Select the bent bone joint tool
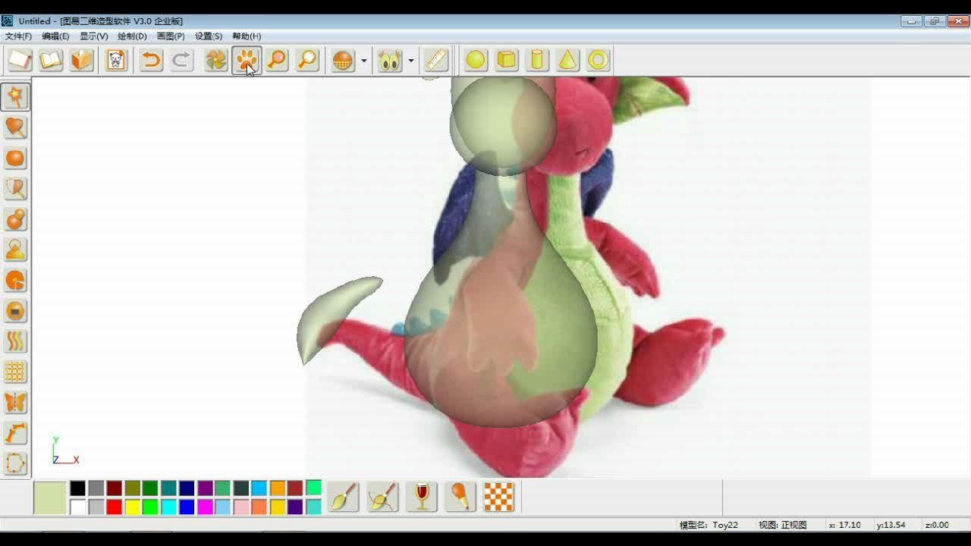The width and height of the screenshot is (971, 546). [15, 433]
